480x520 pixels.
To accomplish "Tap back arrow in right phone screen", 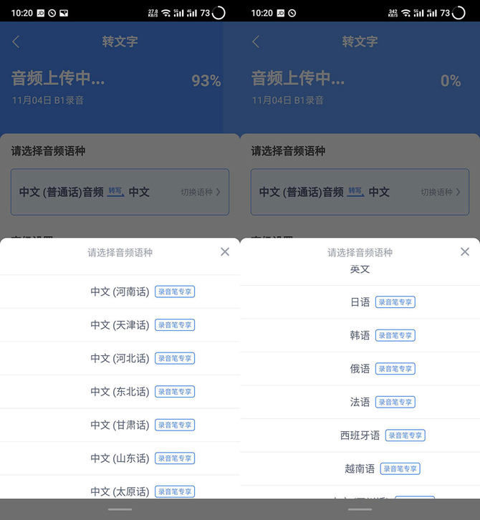I will 256,42.
